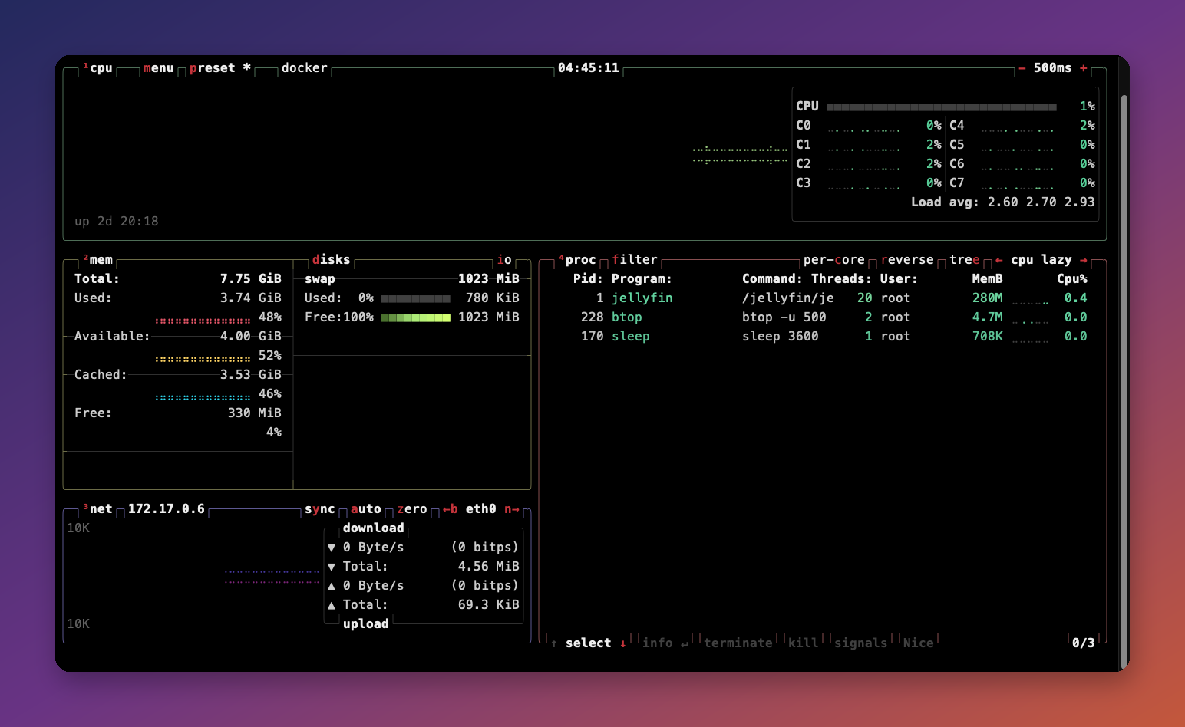Click the Cpu% column header
The width and height of the screenshot is (1185, 727).
click(x=1072, y=279)
